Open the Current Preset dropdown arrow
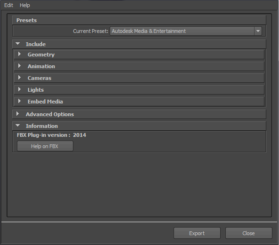This screenshot has height=245, width=279. pos(258,31)
